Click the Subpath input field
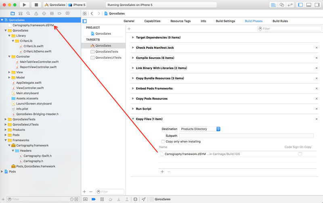Image resolution: width=323 pixels, height=203 pixels. tap(246, 136)
